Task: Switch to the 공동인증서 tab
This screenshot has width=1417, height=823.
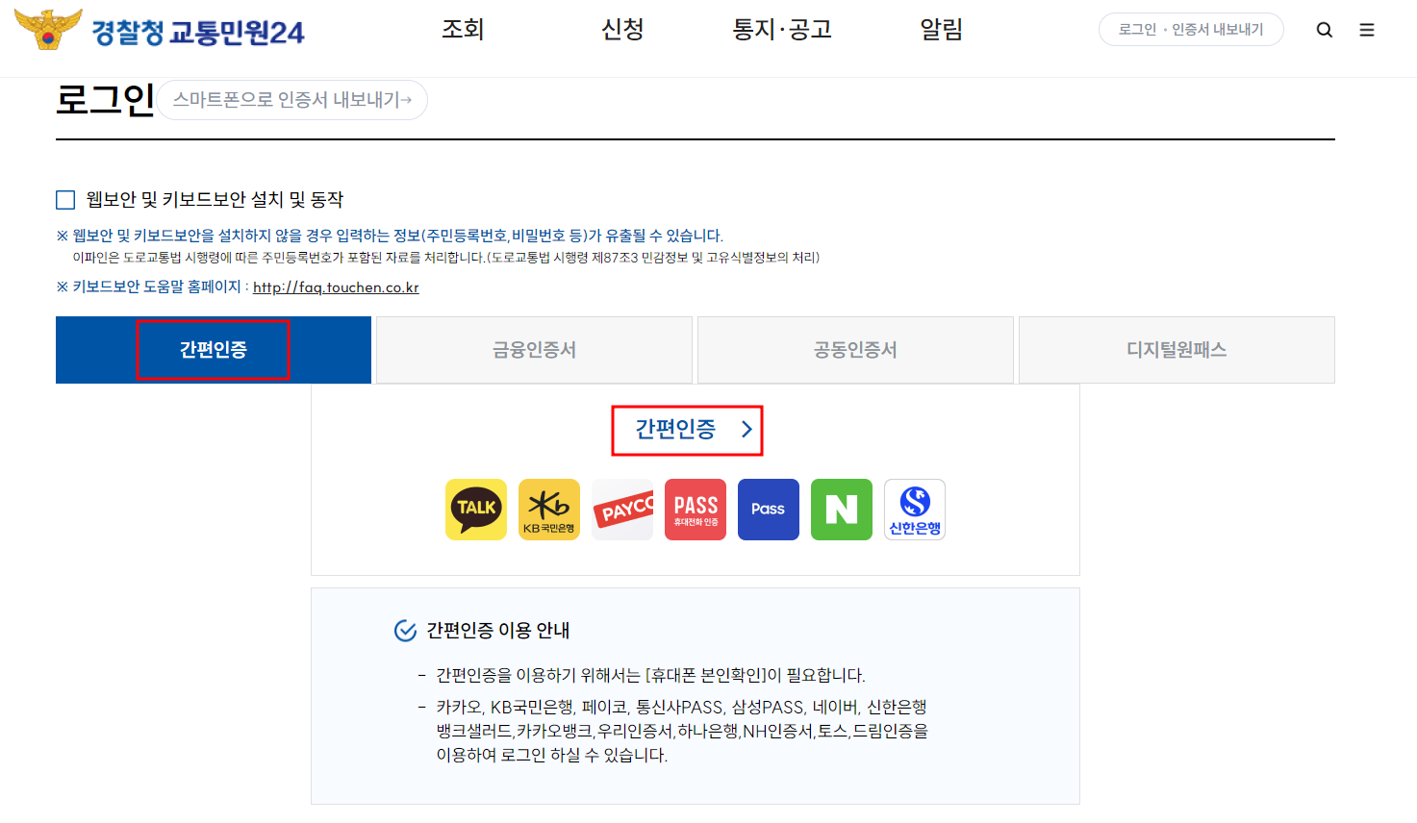Action: click(x=854, y=349)
